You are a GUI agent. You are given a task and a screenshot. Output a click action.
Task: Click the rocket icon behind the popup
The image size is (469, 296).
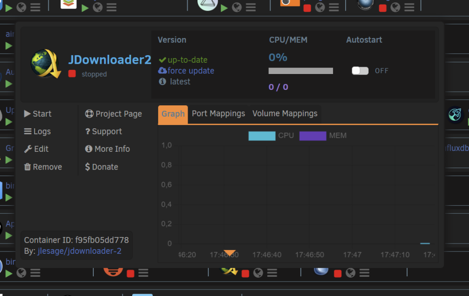click(455, 114)
